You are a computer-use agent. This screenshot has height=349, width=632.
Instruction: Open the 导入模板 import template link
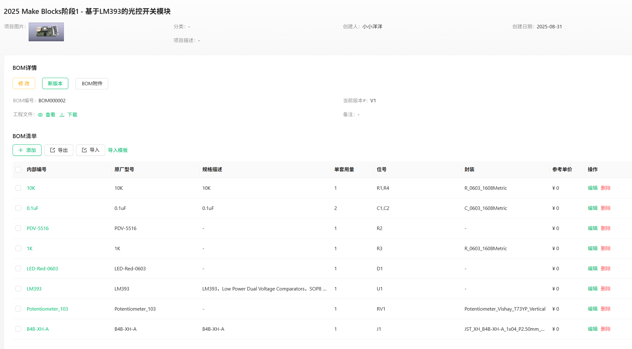coord(118,150)
